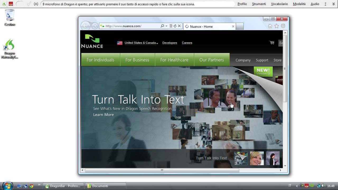Screen dimensions: 338x190
Task: Select the Nuance - Home browser tab
Action: click(210, 26)
